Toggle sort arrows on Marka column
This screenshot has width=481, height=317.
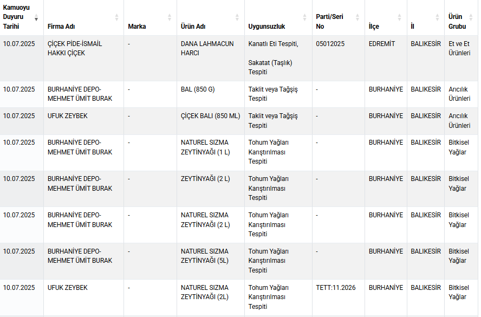coord(170,17)
